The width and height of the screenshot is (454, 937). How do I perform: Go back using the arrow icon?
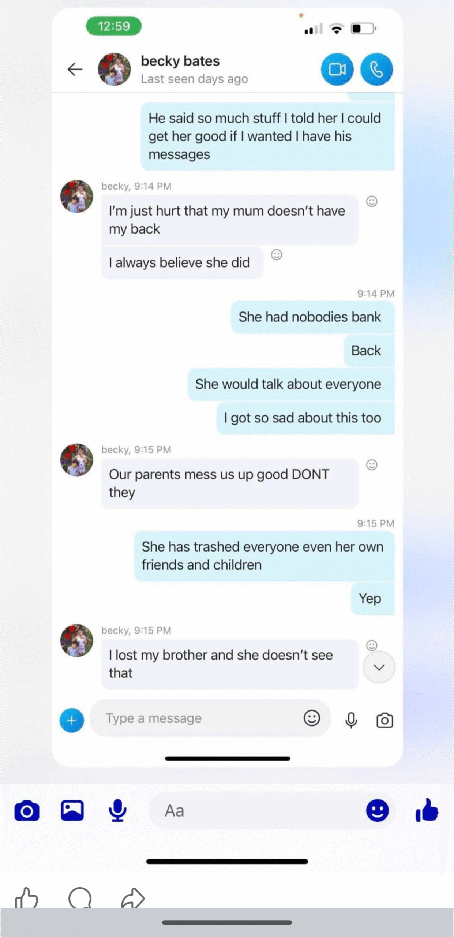point(75,69)
